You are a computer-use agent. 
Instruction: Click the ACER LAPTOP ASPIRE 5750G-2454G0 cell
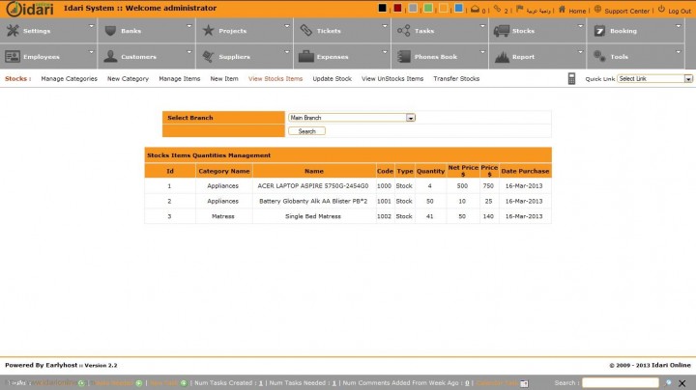point(313,185)
